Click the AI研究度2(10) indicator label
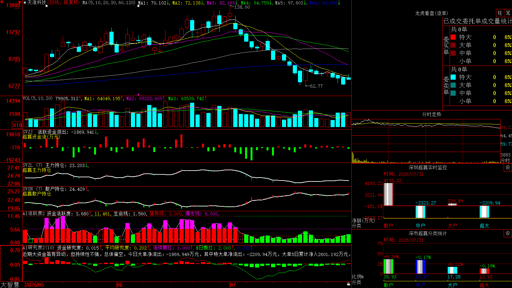512x288 pixels. click(x=38, y=248)
